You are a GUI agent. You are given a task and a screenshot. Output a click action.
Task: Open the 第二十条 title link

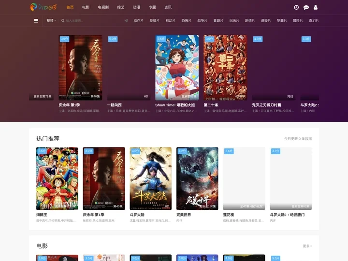coord(211,105)
